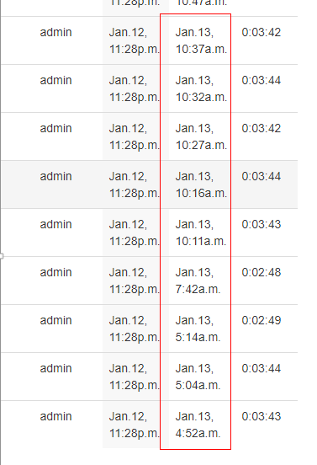Select admin in the 4:52a.m. row
The height and width of the screenshot is (465, 317).
pyautogui.click(x=56, y=416)
